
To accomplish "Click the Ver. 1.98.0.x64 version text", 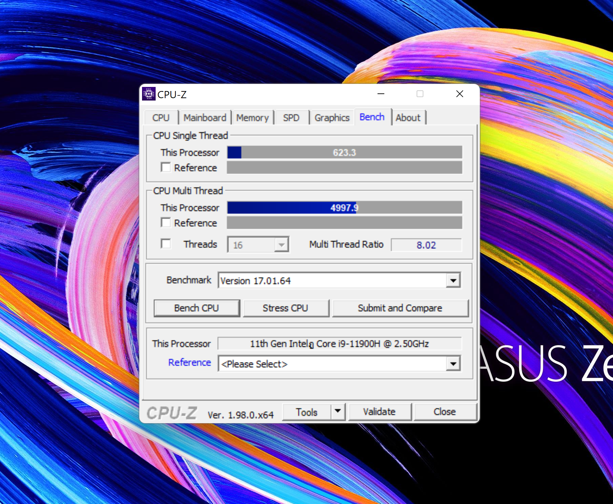I will (241, 415).
